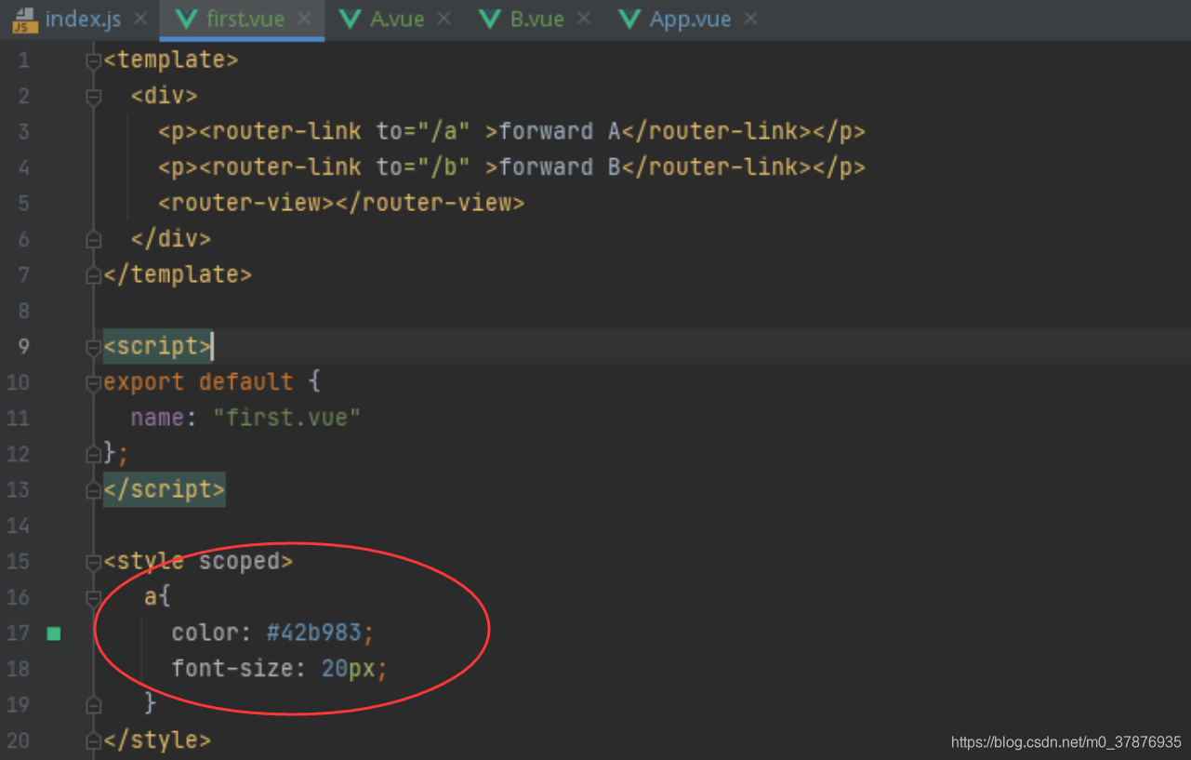This screenshot has height=760, width=1191.
Task: Click the hex value #42b983
Action: [314, 633]
